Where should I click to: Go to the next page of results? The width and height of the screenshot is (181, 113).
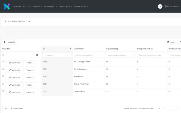pos(179,109)
